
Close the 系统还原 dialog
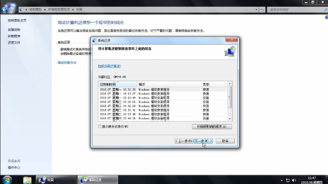(232, 39)
